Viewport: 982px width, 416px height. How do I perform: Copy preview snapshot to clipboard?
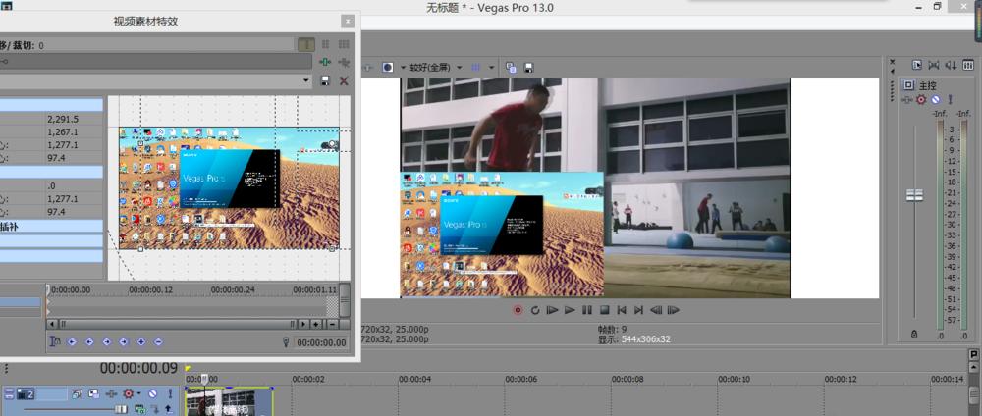tap(511, 68)
